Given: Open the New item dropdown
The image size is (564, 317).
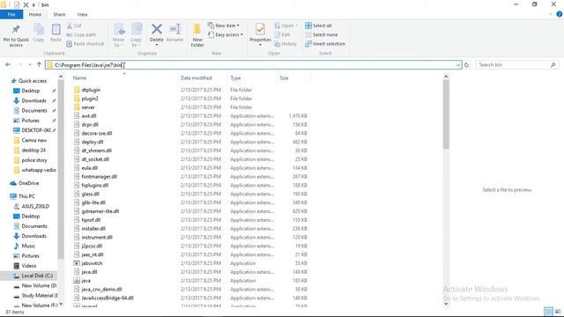Looking at the screenshot, I should point(223,26).
